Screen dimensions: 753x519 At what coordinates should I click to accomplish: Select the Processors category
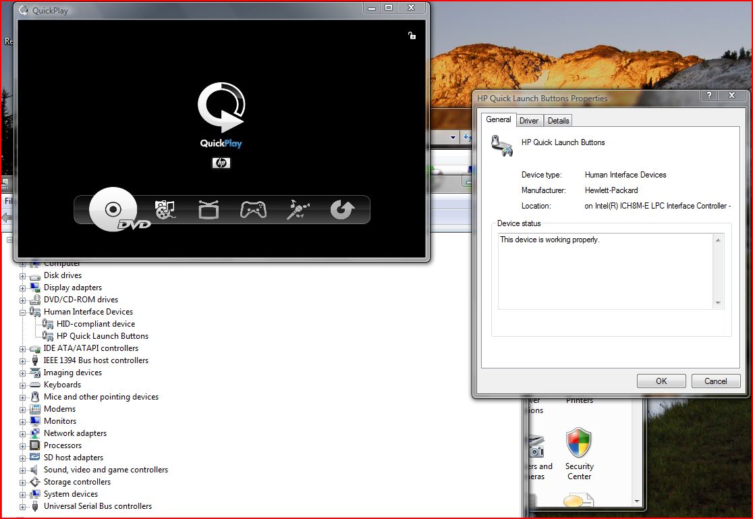[63, 445]
